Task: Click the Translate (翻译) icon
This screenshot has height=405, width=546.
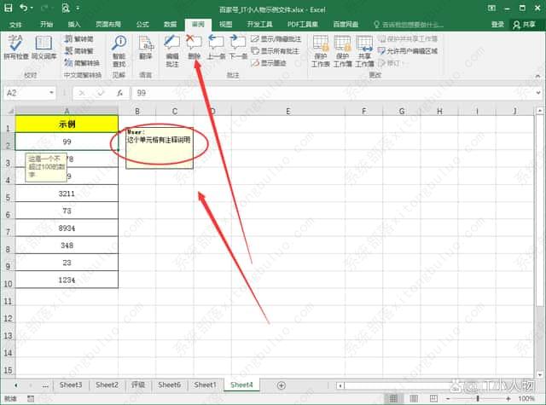Action: pos(146,46)
